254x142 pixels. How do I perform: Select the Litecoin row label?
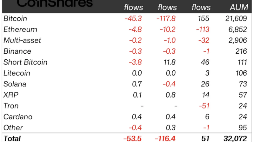(x=17, y=73)
